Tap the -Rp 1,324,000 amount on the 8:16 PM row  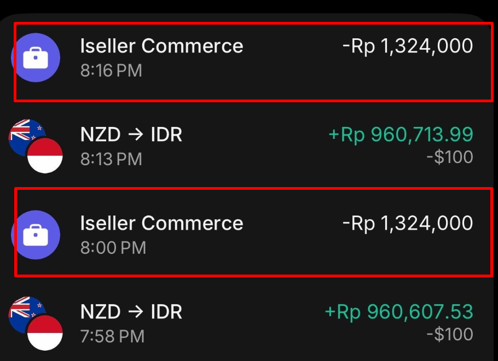tap(407, 46)
